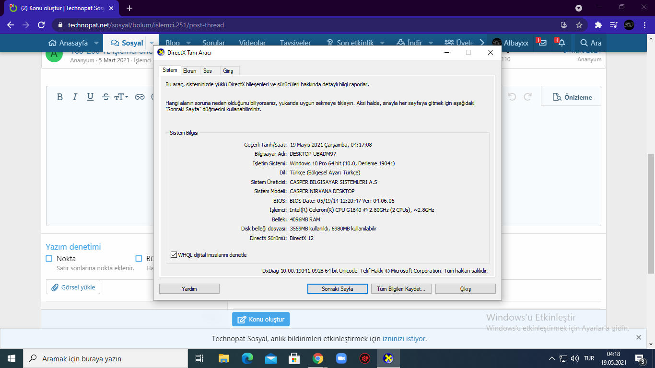Show hidden system tray icons
Image resolution: width=655 pixels, height=368 pixels.
(x=552, y=358)
